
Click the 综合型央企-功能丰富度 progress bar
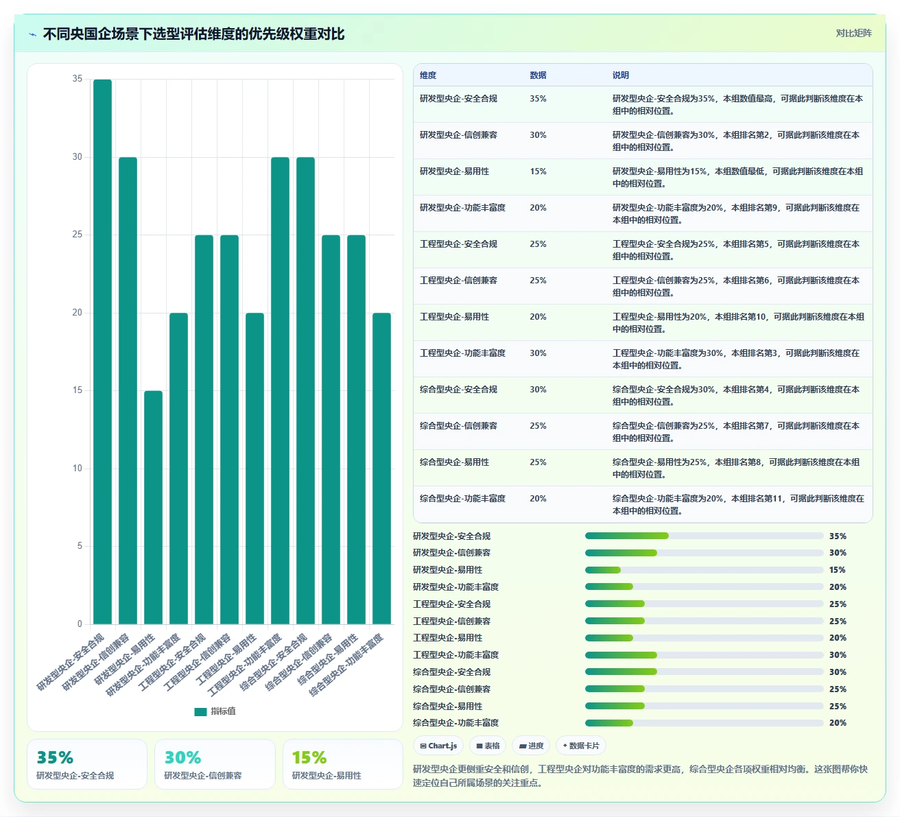[x=704, y=723]
